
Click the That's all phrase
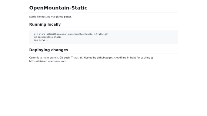pyautogui.click(x=77, y=58)
